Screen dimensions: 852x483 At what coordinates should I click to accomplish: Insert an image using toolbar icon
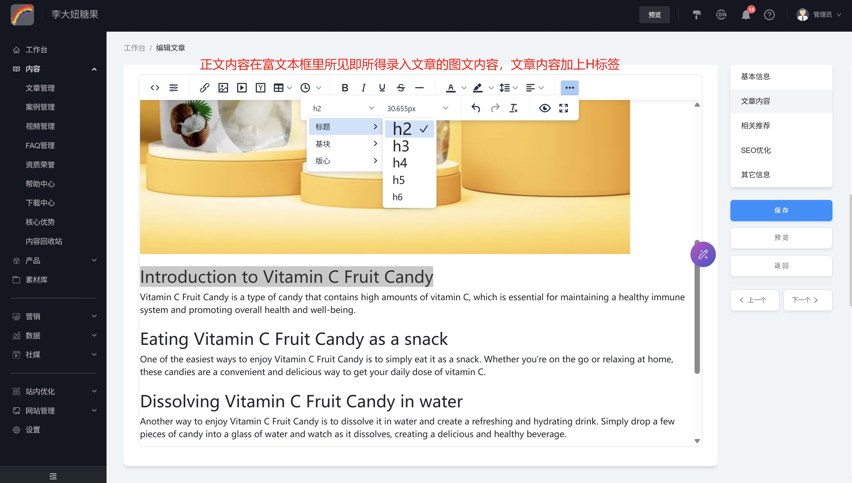pos(223,88)
